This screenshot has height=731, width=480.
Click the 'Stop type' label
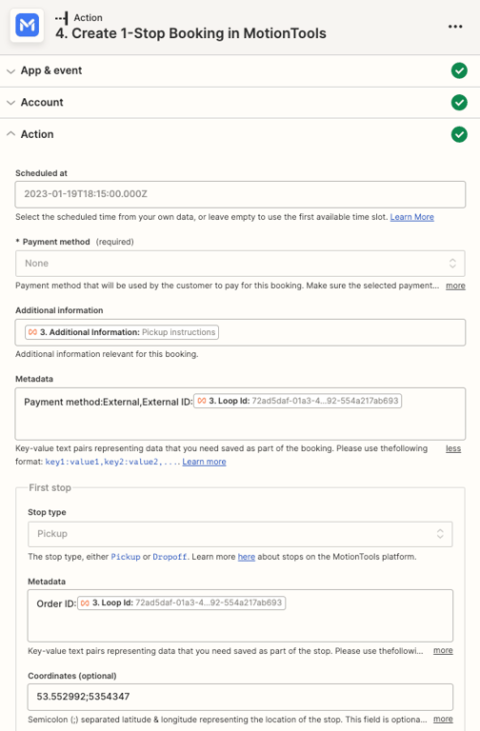47,512
